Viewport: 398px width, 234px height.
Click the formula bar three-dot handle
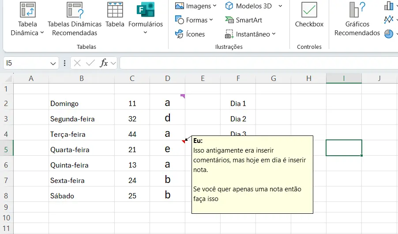point(65,63)
